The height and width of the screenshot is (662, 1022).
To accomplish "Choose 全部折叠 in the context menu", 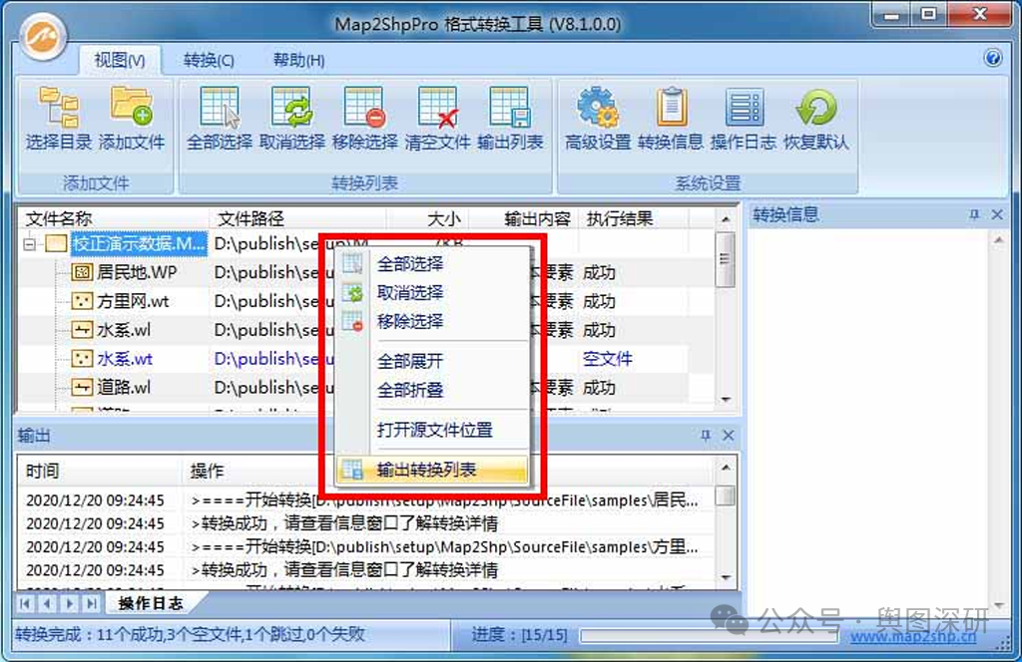I will point(431,389).
